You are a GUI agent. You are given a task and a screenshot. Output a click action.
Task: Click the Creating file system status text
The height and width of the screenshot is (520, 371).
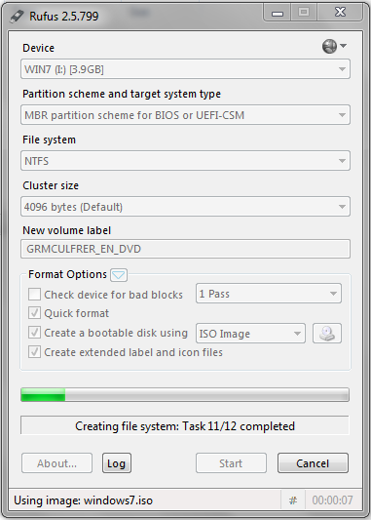point(185,425)
